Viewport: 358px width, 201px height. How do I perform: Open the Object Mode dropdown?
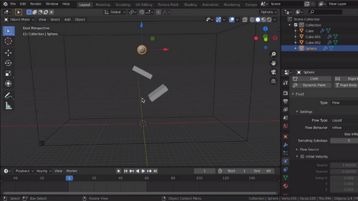click(x=19, y=20)
